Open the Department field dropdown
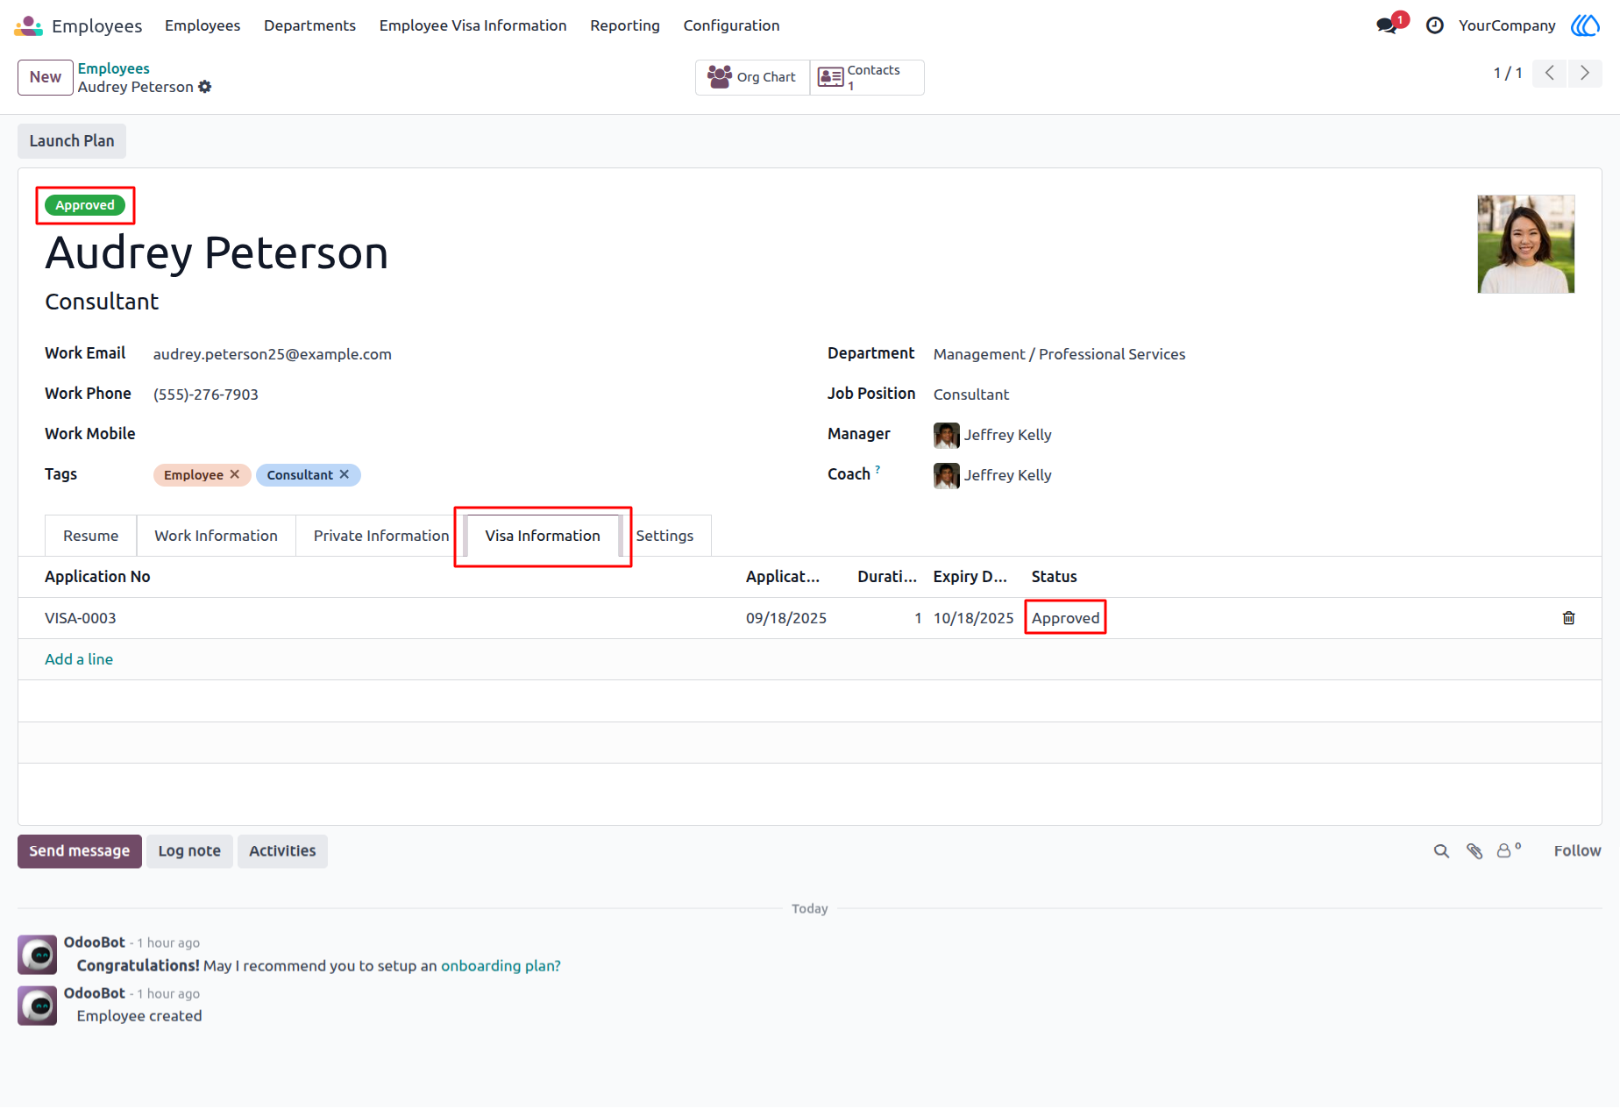 (1254, 354)
